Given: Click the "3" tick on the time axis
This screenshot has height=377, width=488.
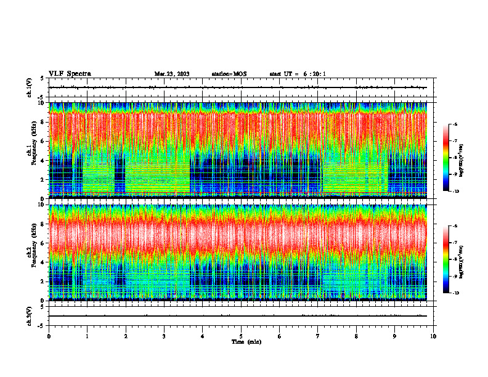Looking at the screenshot, I should point(164,336).
